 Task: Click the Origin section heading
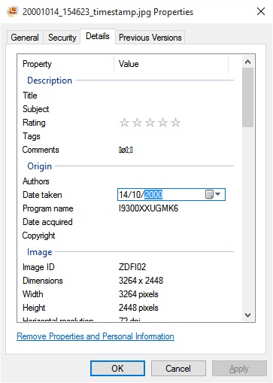[40, 166]
